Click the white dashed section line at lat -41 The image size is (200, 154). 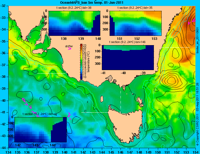95,112
